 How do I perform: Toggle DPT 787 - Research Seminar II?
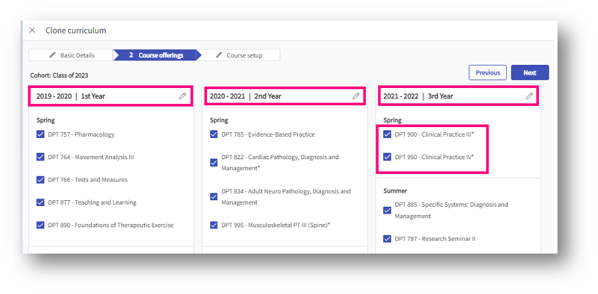[387, 239]
